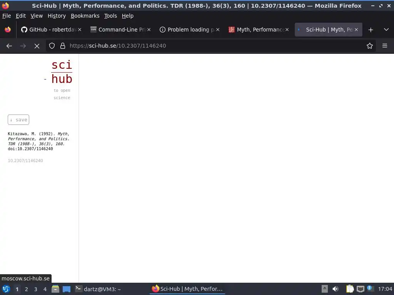This screenshot has height=295, width=394.
Task: Switch to workspace 1
Action: pos(17,289)
